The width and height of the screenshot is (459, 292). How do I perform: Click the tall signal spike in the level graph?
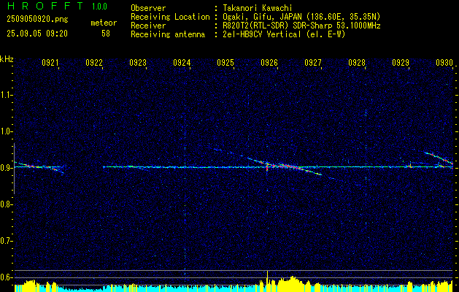(x=267, y=280)
